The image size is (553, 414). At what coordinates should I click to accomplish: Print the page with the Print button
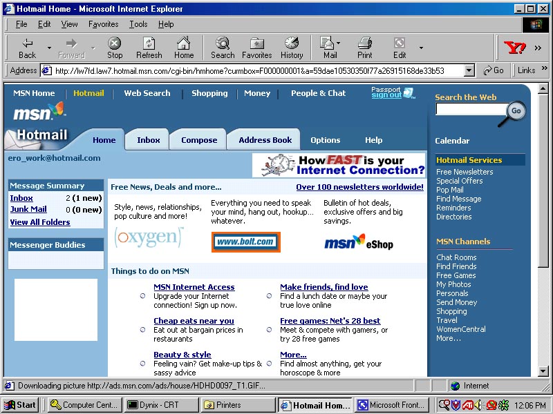coord(365,48)
